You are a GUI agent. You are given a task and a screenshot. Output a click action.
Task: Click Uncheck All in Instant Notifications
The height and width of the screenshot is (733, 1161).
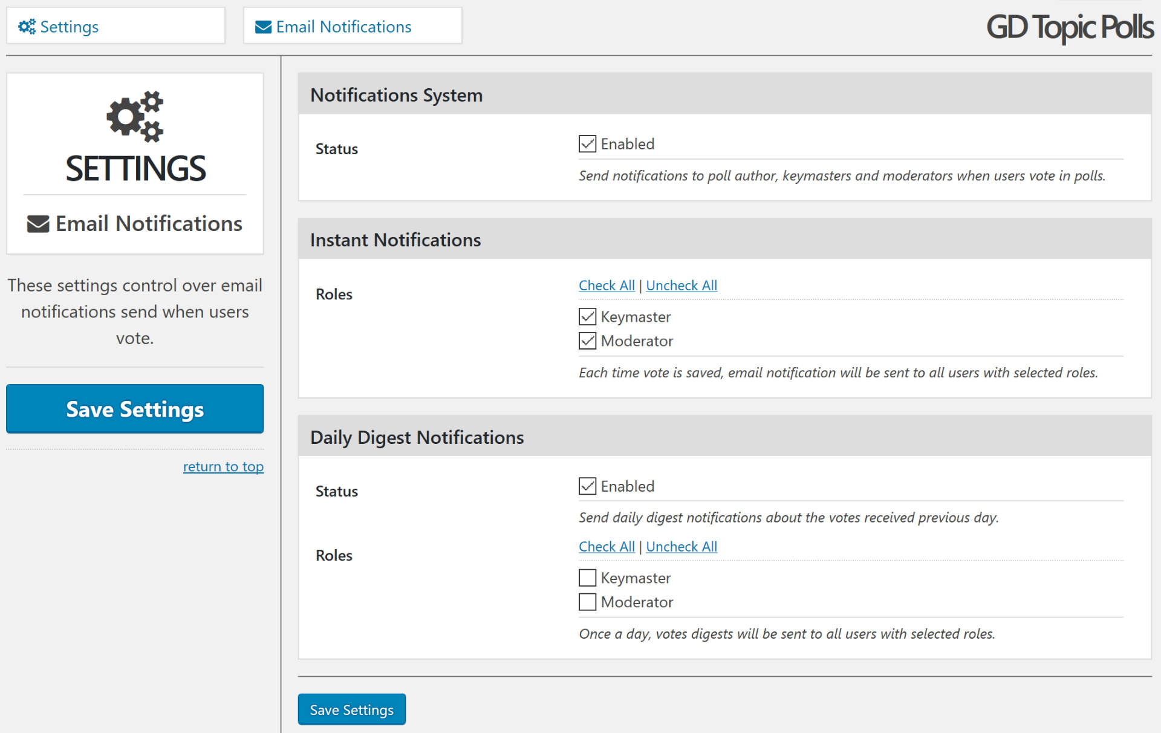tap(681, 285)
